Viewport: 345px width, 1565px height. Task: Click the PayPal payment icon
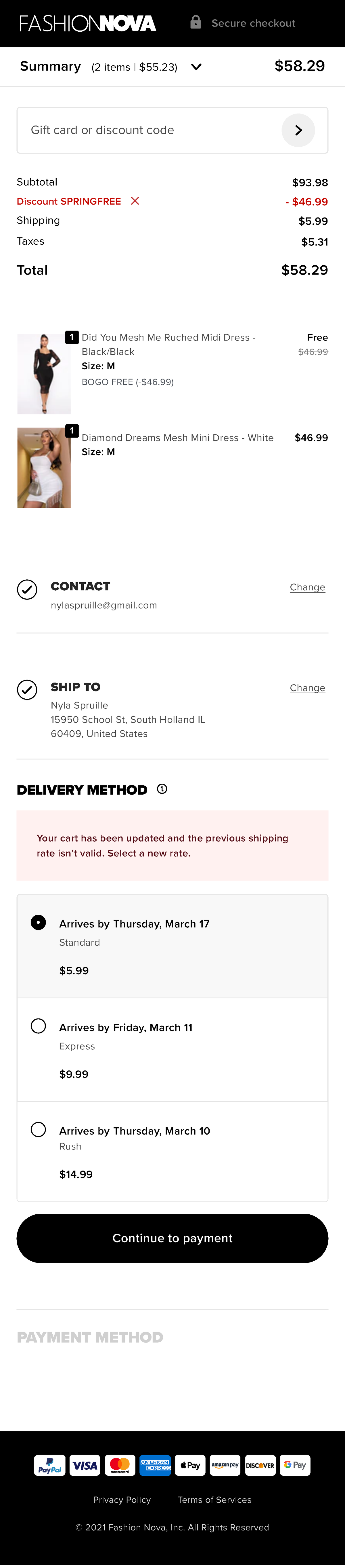pos(49,1465)
